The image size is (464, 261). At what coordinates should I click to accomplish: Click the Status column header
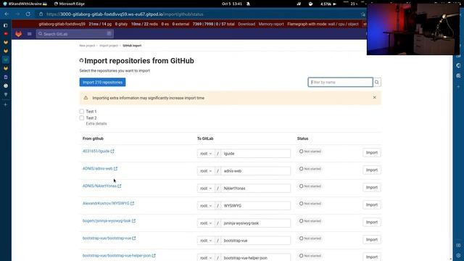(x=303, y=138)
